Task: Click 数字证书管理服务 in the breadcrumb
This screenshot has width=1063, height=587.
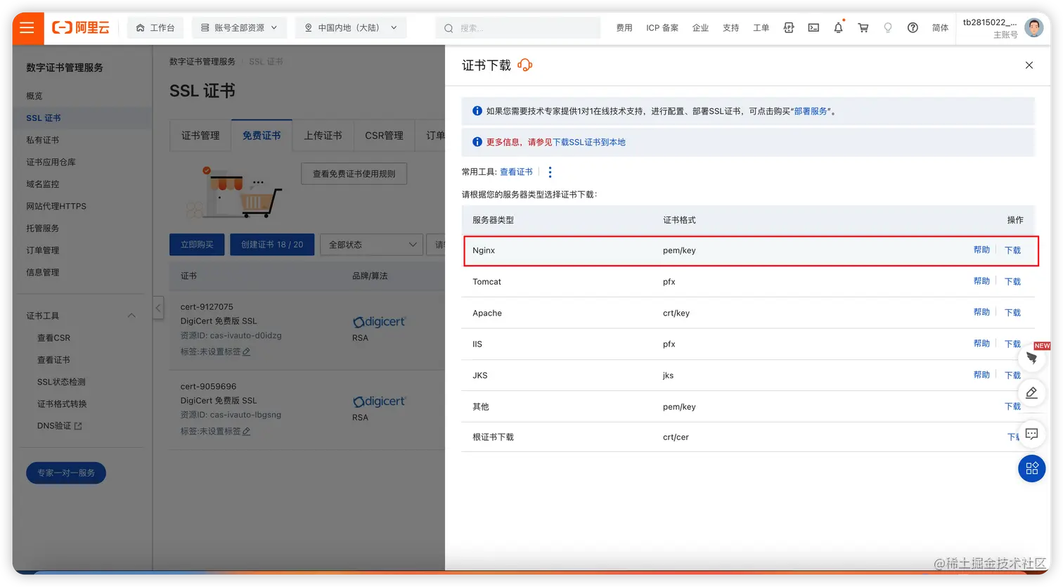Action: (x=202, y=62)
